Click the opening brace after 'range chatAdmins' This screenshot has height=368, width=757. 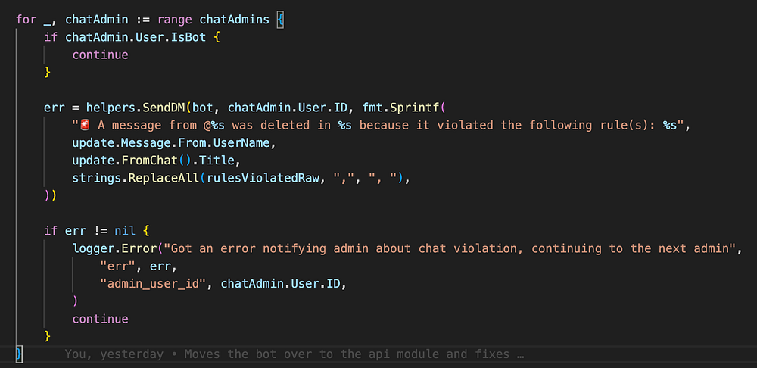pyautogui.click(x=279, y=19)
